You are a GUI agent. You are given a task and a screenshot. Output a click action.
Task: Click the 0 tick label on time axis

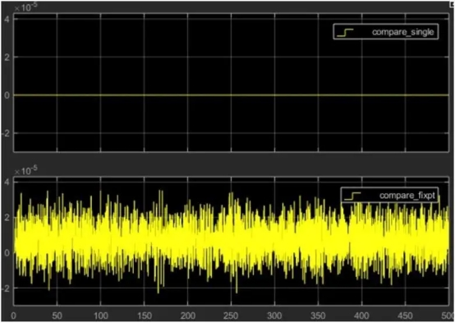pos(13,316)
